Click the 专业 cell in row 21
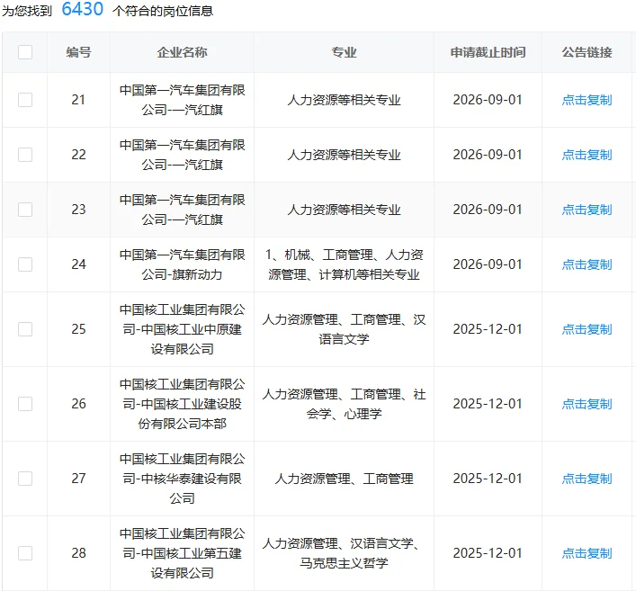Screen dimensions: 636x591 pyautogui.click(x=344, y=100)
